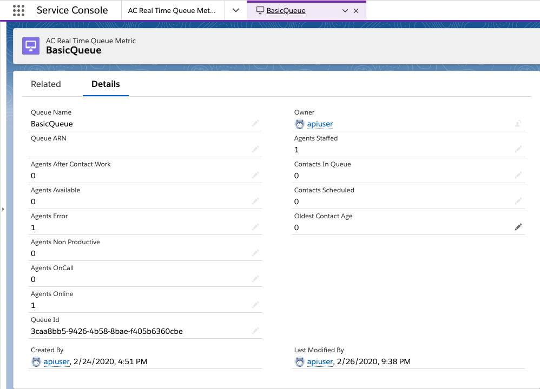540x389 pixels.
Task: Edit Contacts In Queue pencil icon
Action: point(518,175)
